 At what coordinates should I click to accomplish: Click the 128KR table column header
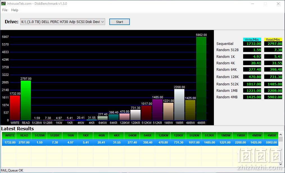[178, 135]
